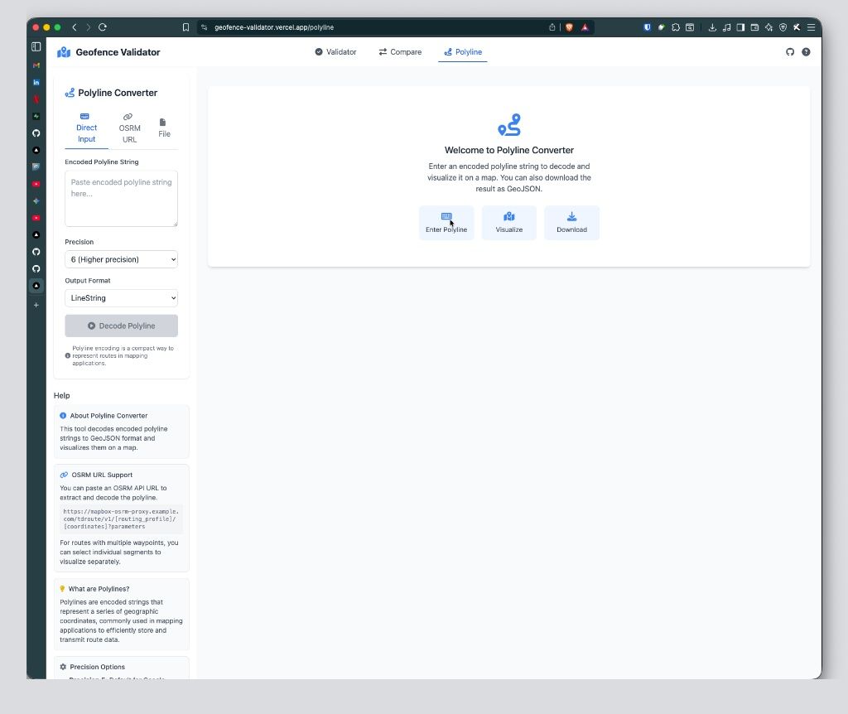Open the Bitwarden extension icon
Image resolution: width=848 pixels, height=714 pixels.
647,27
